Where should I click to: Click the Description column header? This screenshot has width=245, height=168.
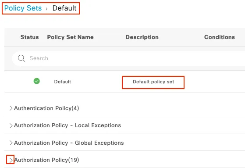coord(142,37)
